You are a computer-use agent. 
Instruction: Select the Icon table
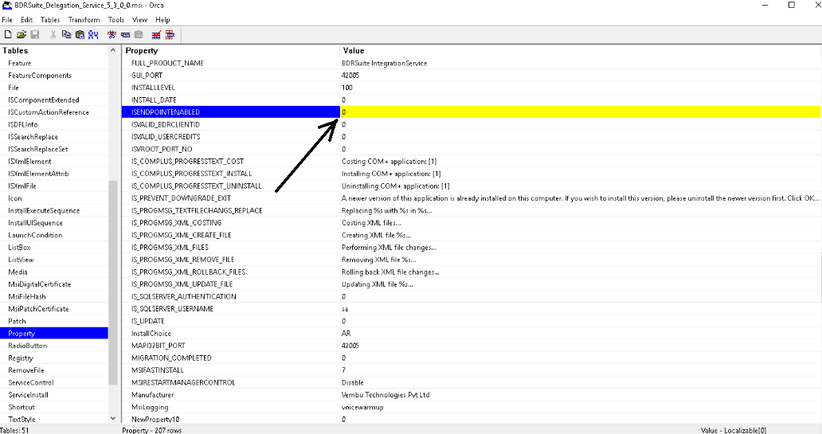pyautogui.click(x=14, y=198)
